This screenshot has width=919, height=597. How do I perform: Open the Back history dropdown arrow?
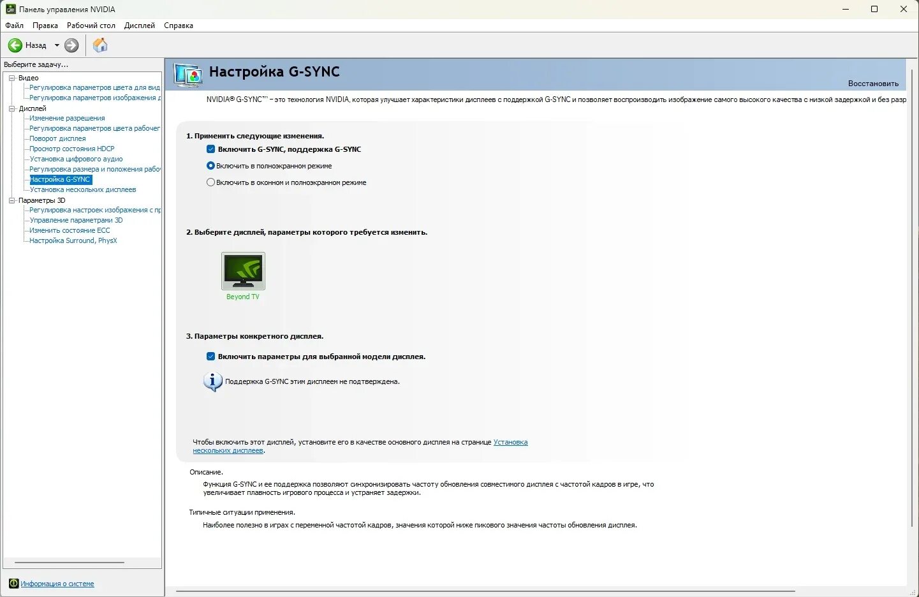(x=57, y=45)
